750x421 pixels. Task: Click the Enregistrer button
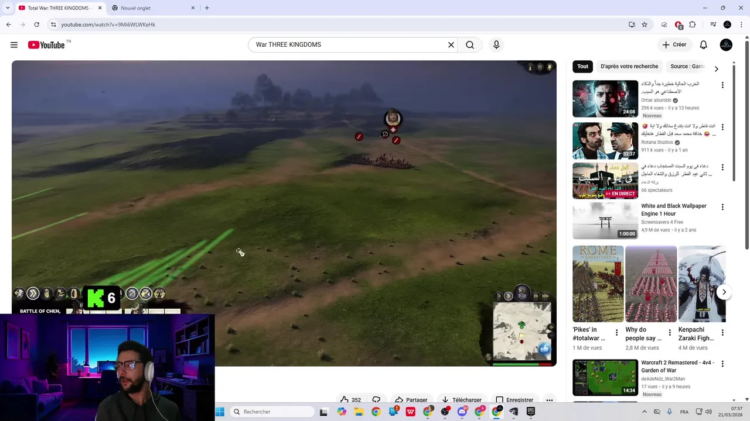coord(514,400)
